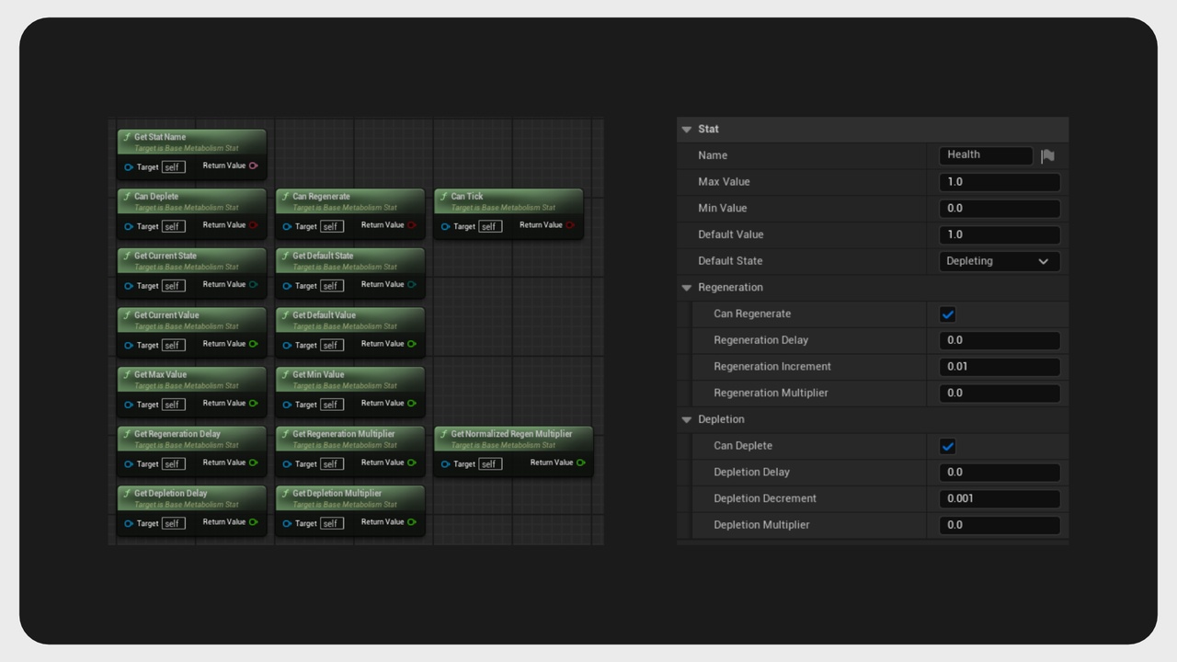Click the Return Value pin on Get Regeneration Delay

[253, 463]
